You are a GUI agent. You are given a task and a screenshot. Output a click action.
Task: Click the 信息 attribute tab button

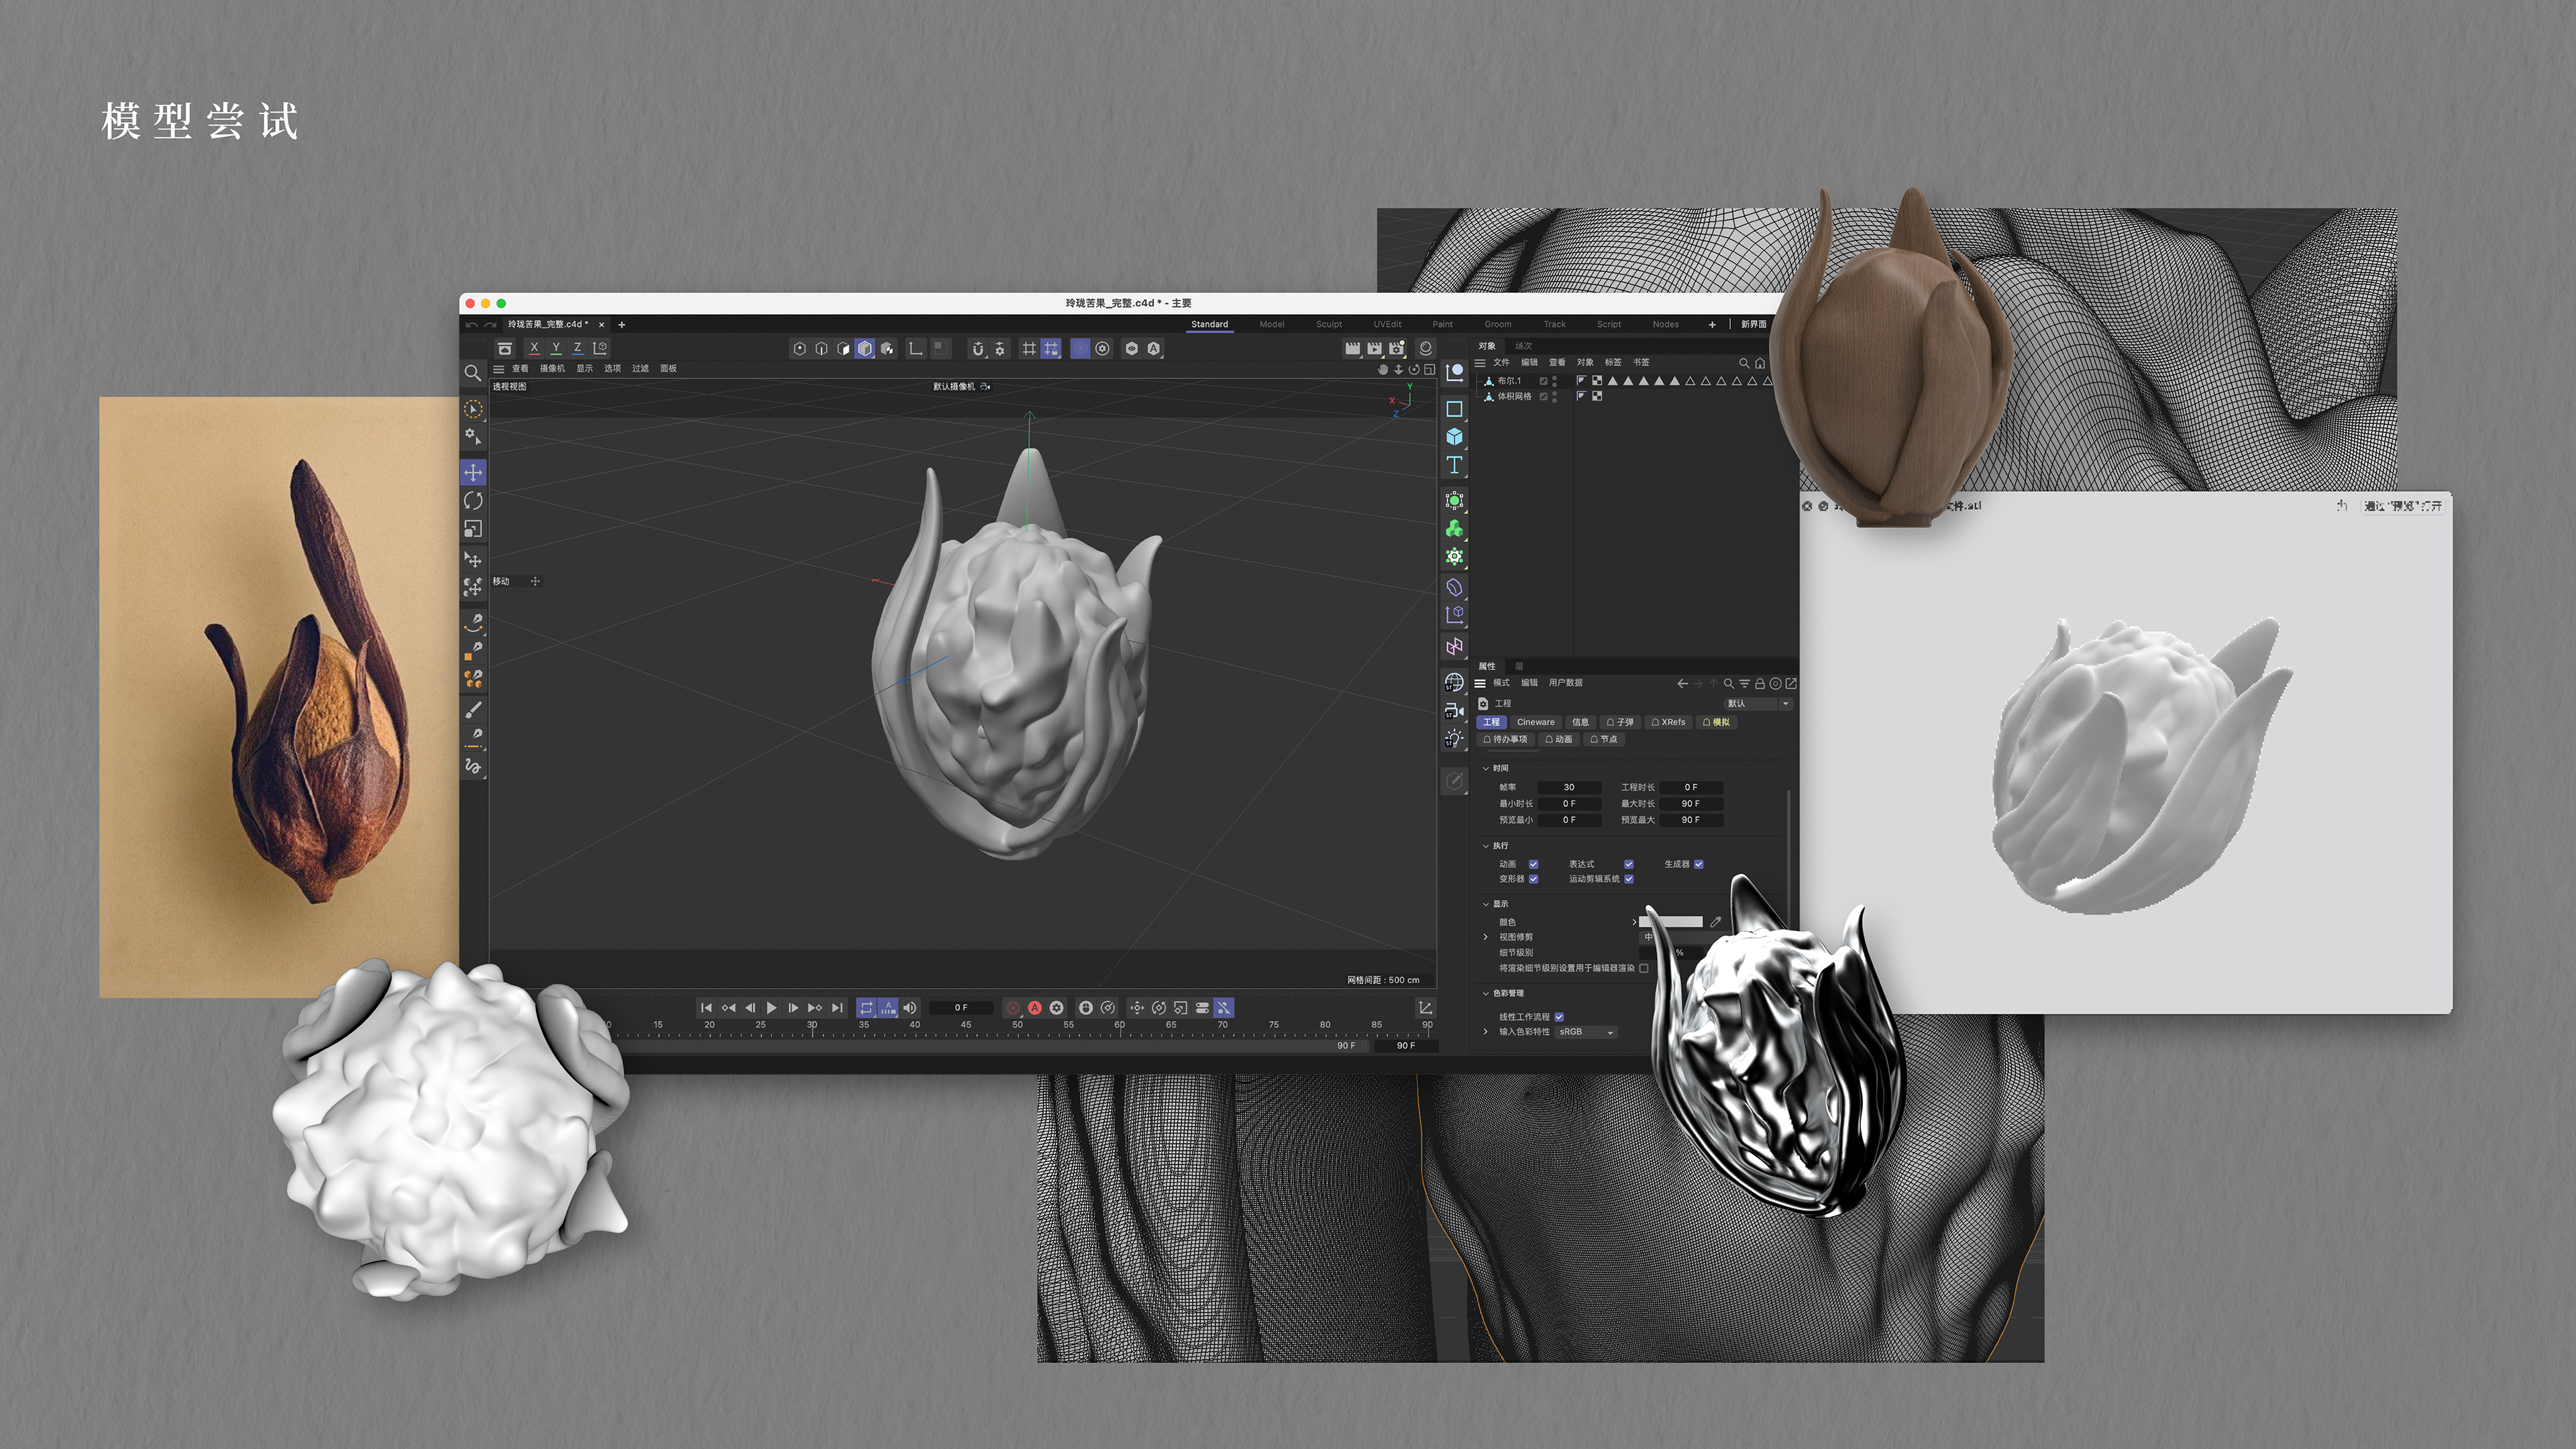(x=1580, y=722)
